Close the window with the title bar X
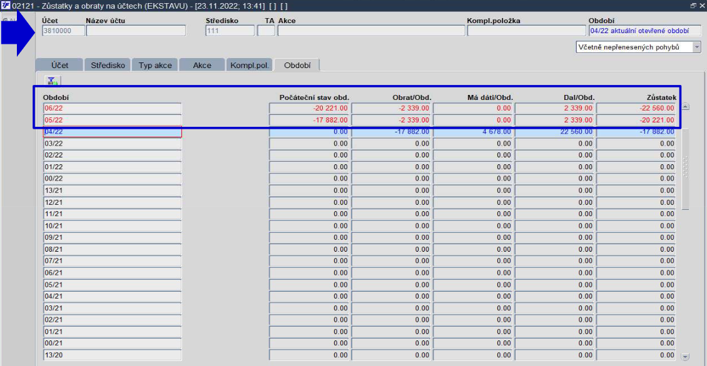707x366 pixels. pyautogui.click(x=702, y=6)
